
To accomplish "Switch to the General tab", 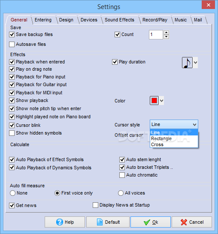I will point(19,20).
